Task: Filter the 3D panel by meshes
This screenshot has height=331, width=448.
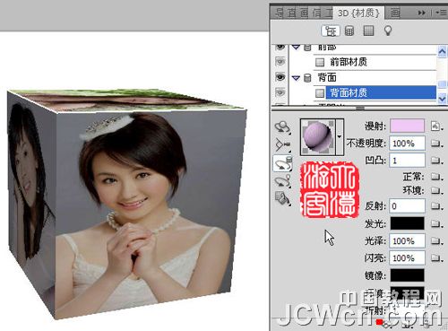Action: (349, 30)
